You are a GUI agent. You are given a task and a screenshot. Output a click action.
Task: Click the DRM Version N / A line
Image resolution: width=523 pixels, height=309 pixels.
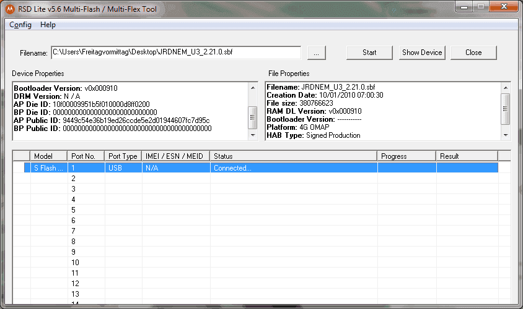click(47, 96)
